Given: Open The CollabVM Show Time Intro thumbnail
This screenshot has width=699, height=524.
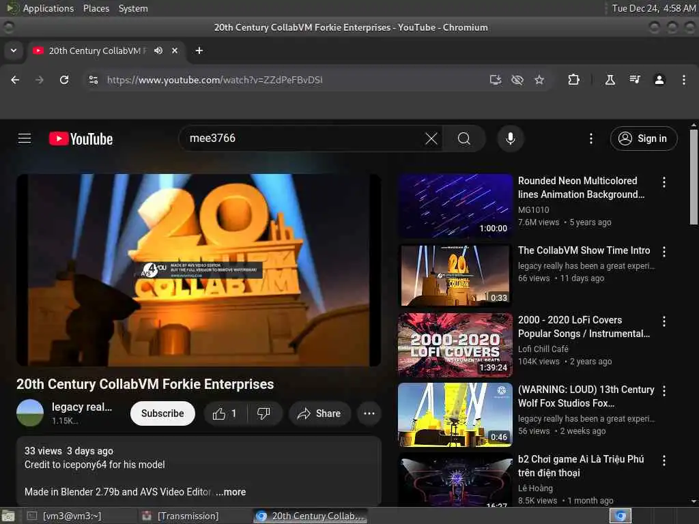Looking at the screenshot, I should (x=455, y=276).
